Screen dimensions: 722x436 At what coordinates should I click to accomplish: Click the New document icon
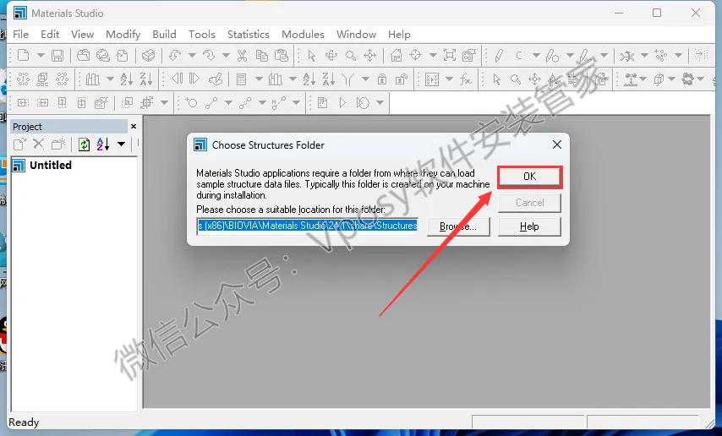23,56
